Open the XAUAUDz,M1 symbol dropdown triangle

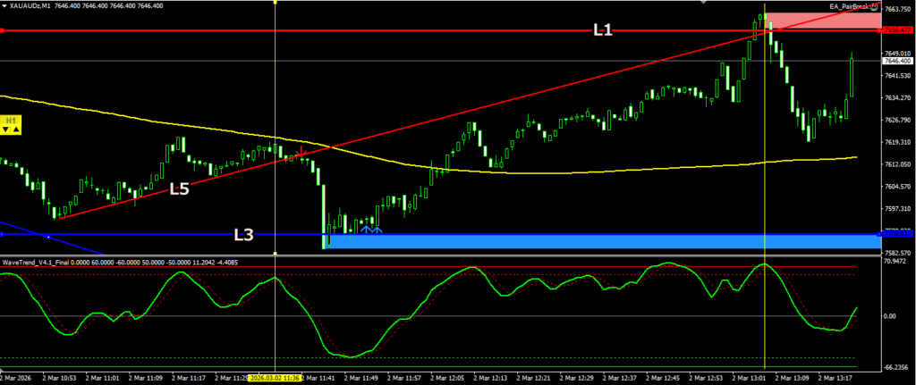coord(5,6)
